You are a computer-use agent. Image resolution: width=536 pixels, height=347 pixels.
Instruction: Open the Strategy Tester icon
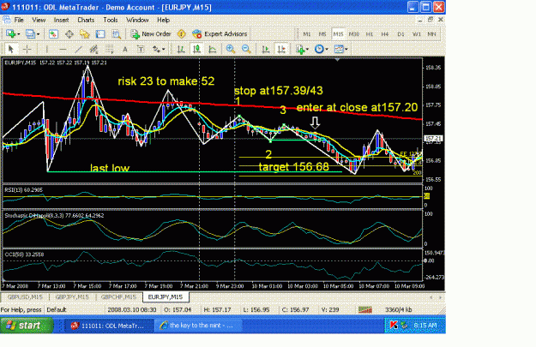[x=117, y=33]
